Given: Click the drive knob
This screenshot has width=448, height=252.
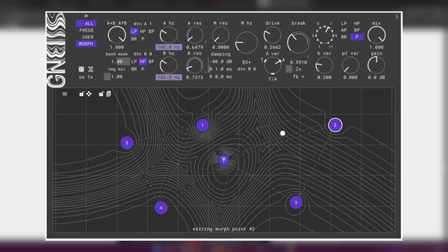Looking at the screenshot, I should pyautogui.click(x=272, y=35).
